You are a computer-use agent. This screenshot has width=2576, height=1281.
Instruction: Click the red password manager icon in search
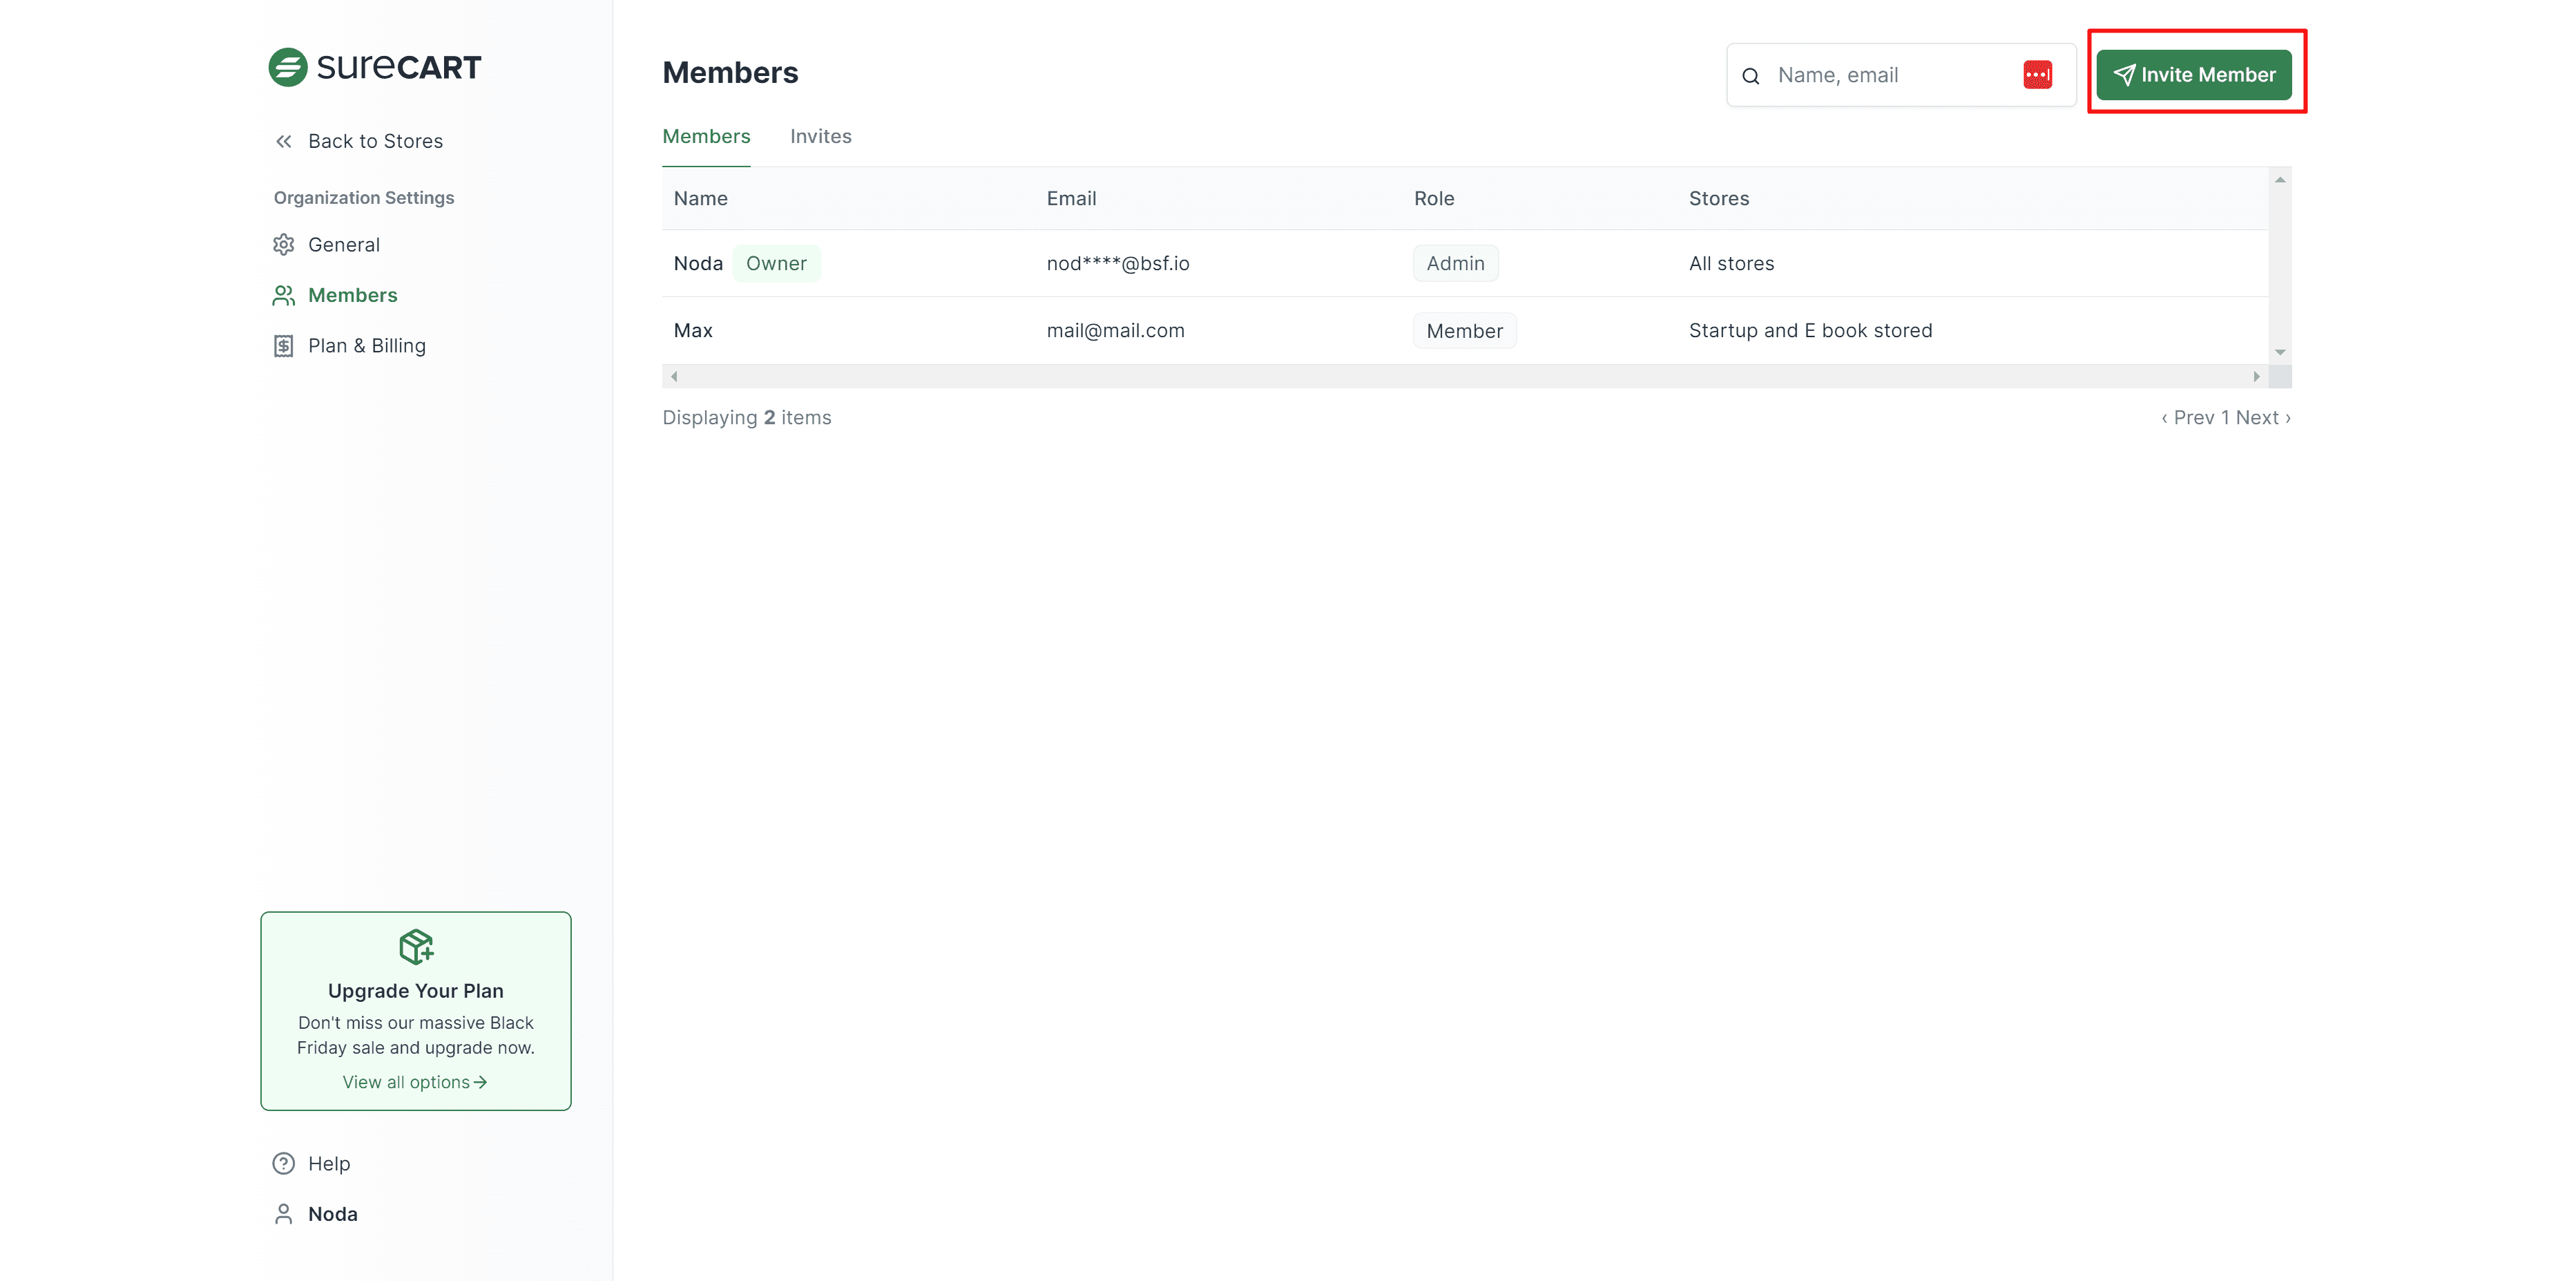(2037, 75)
